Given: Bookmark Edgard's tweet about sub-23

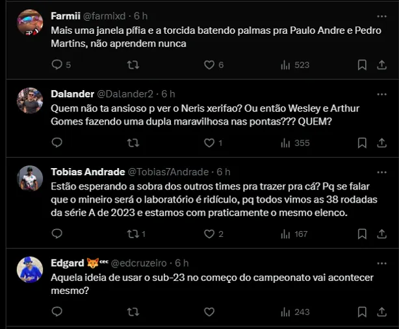Looking at the screenshot, I should coord(363,312).
